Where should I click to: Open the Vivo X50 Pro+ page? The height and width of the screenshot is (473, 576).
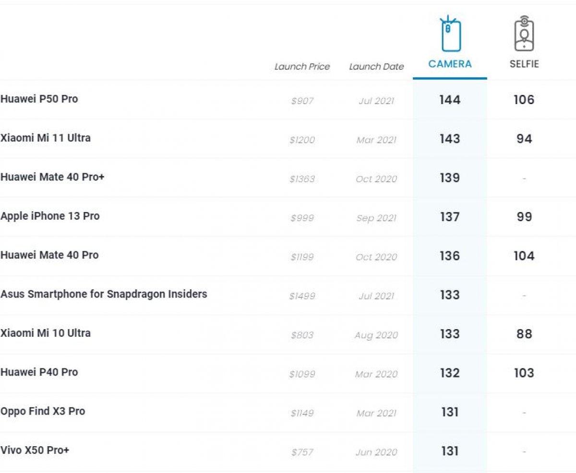pyautogui.click(x=35, y=450)
